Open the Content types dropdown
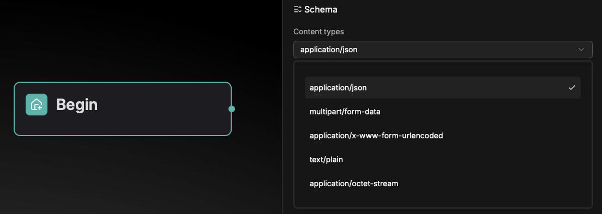602x214 pixels. [x=443, y=50]
